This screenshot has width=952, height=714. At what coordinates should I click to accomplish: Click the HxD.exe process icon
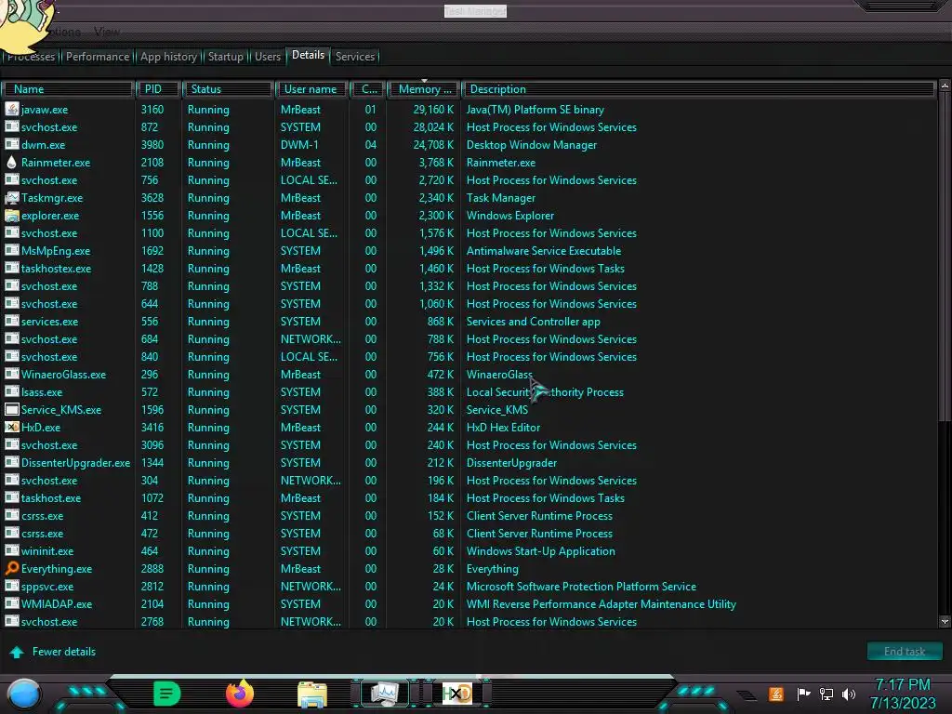[11, 427]
